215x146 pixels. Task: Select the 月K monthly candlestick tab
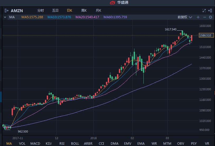coord(99,11)
